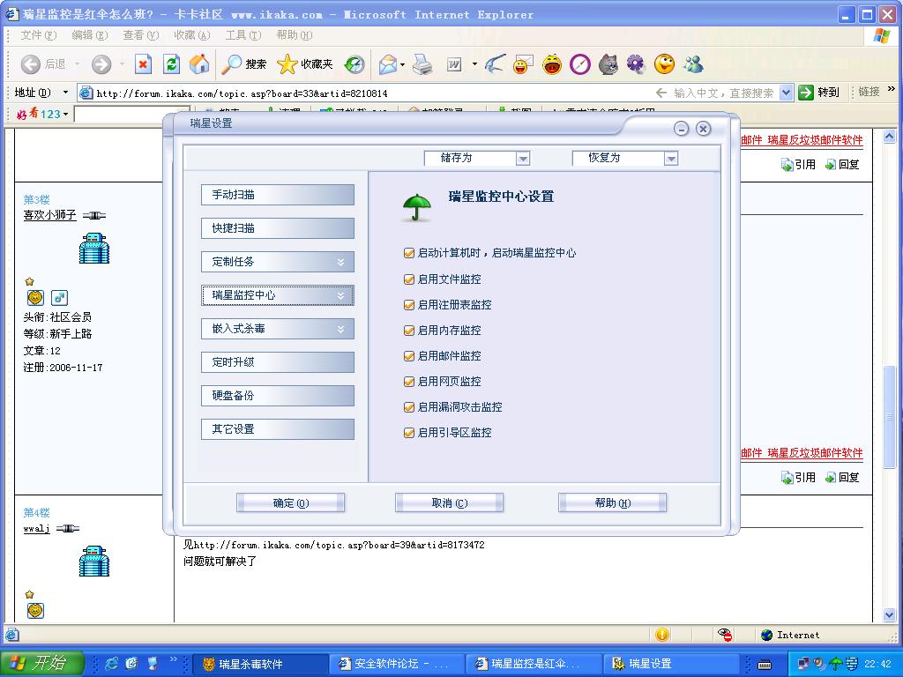Click the 取消(C) button

(449, 502)
